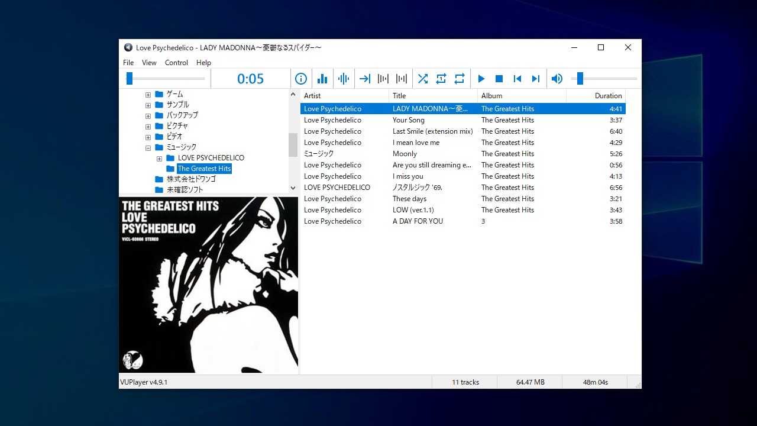Screen dimensions: 757x426
Task: Click the waveform icon in toolbar
Action: pos(344,79)
